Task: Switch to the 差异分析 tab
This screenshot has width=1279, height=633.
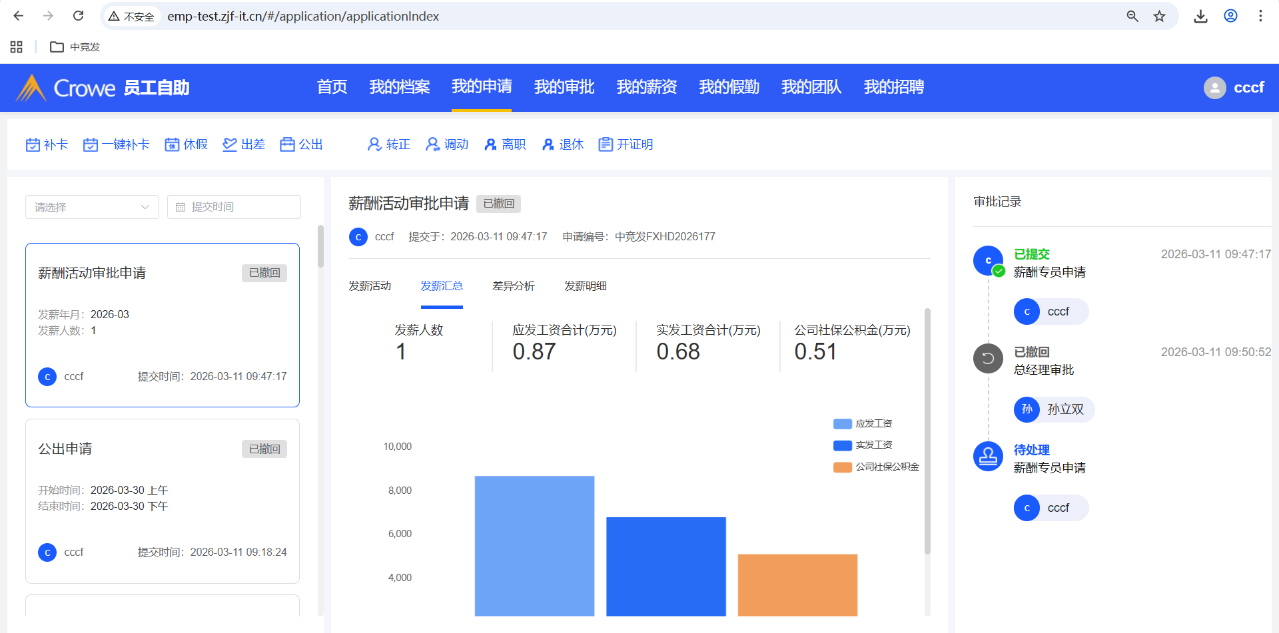Action: pos(513,286)
